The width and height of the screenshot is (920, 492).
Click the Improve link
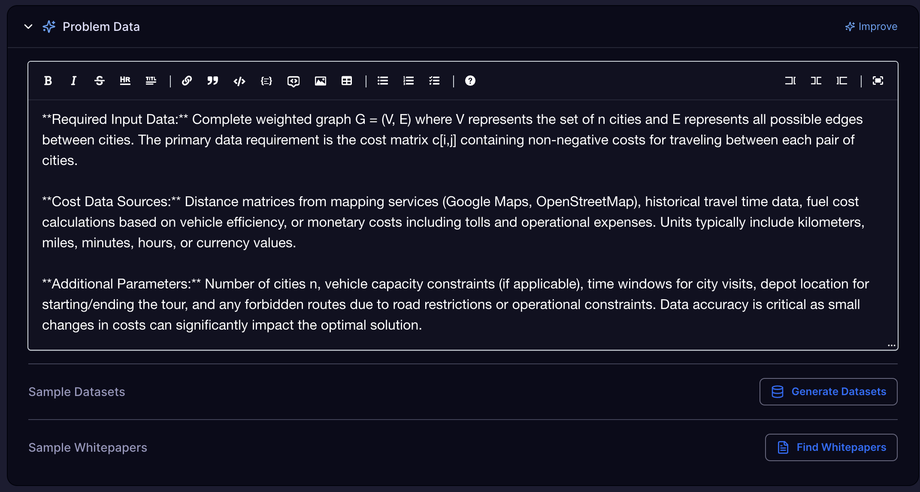click(872, 27)
